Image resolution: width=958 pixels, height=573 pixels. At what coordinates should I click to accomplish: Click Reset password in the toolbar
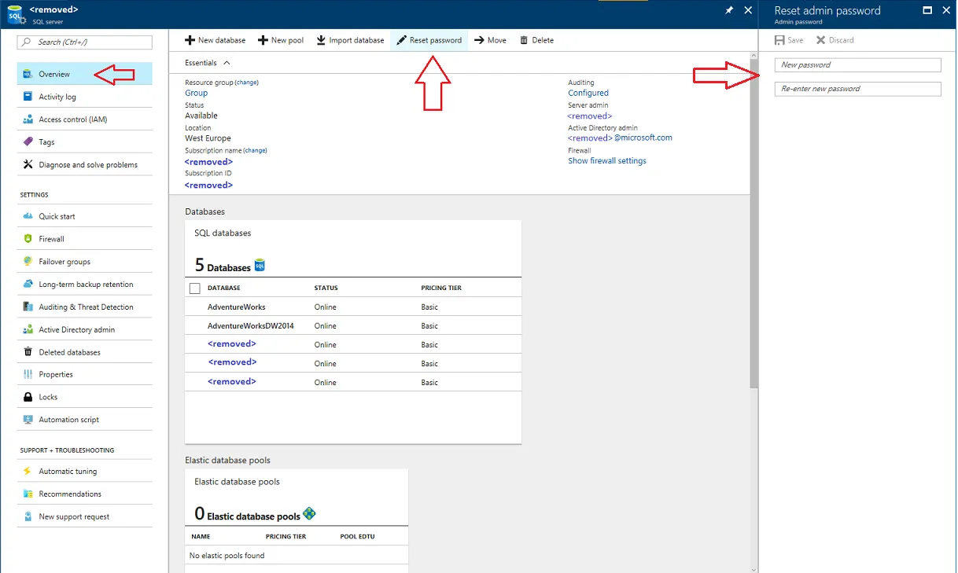(x=429, y=40)
